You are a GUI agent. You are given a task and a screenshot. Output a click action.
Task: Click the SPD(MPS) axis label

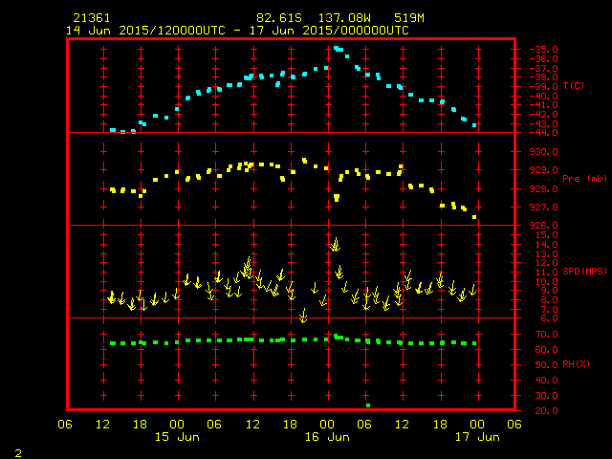584,271
